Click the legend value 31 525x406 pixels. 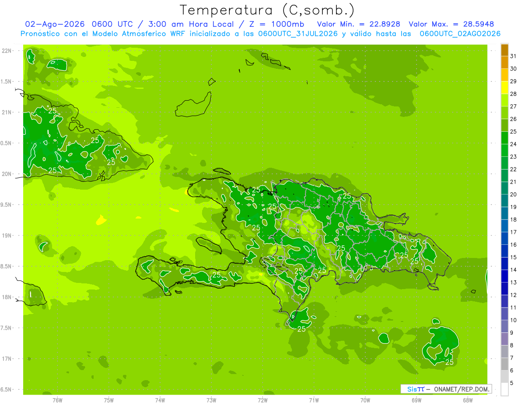tap(514, 56)
